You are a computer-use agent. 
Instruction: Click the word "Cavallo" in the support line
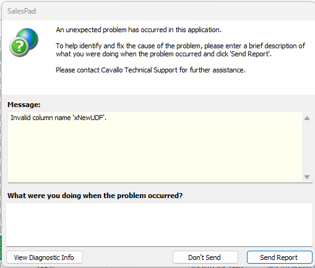tap(112, 70)
